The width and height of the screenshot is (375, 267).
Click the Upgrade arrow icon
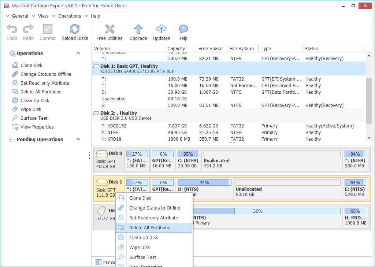(x=138, y=29)
